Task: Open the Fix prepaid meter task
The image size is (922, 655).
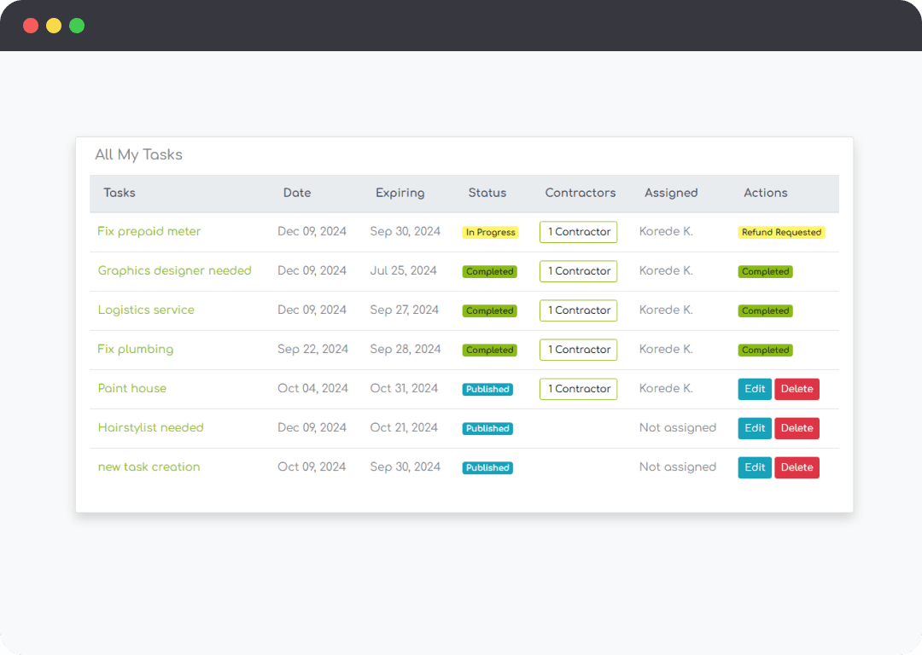Action: [x=149, y=231]
